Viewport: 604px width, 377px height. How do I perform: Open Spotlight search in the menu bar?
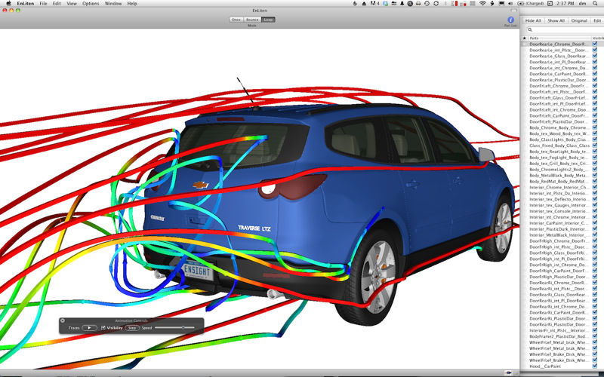click(x=596, y=4)
